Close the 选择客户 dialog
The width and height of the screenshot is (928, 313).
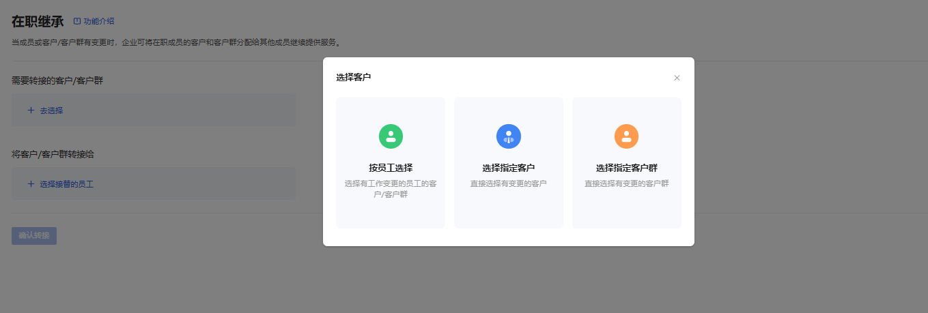(677, 78)
